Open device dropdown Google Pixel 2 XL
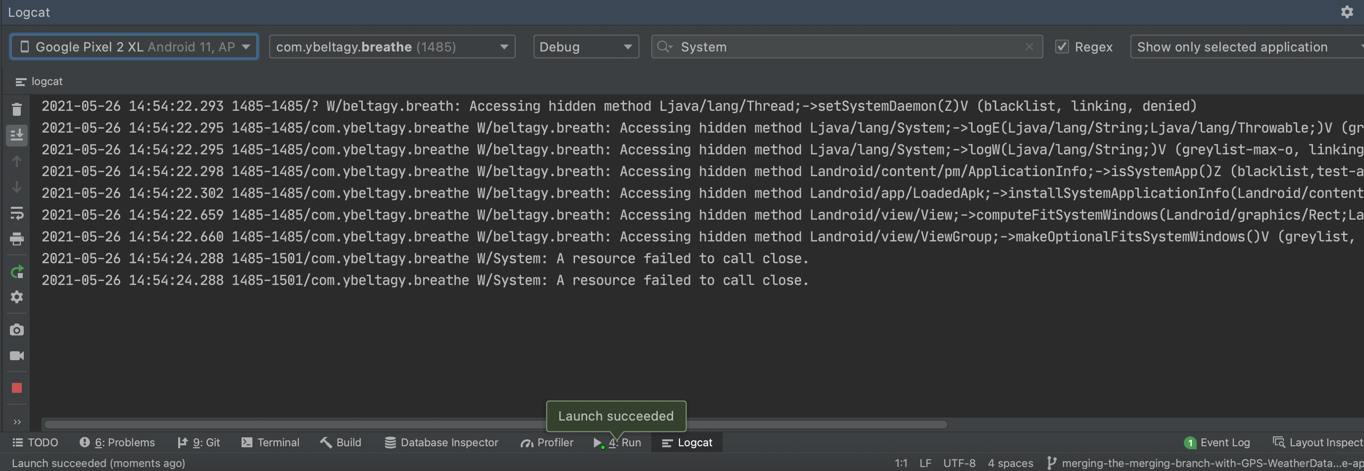Screen dimensions: 1364x471 coord(134,47)
